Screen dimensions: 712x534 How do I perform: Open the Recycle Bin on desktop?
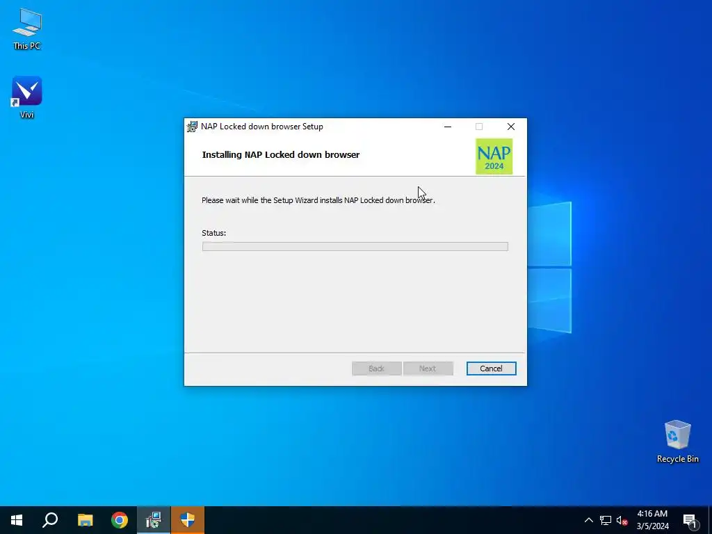click(x=677, y=442)
